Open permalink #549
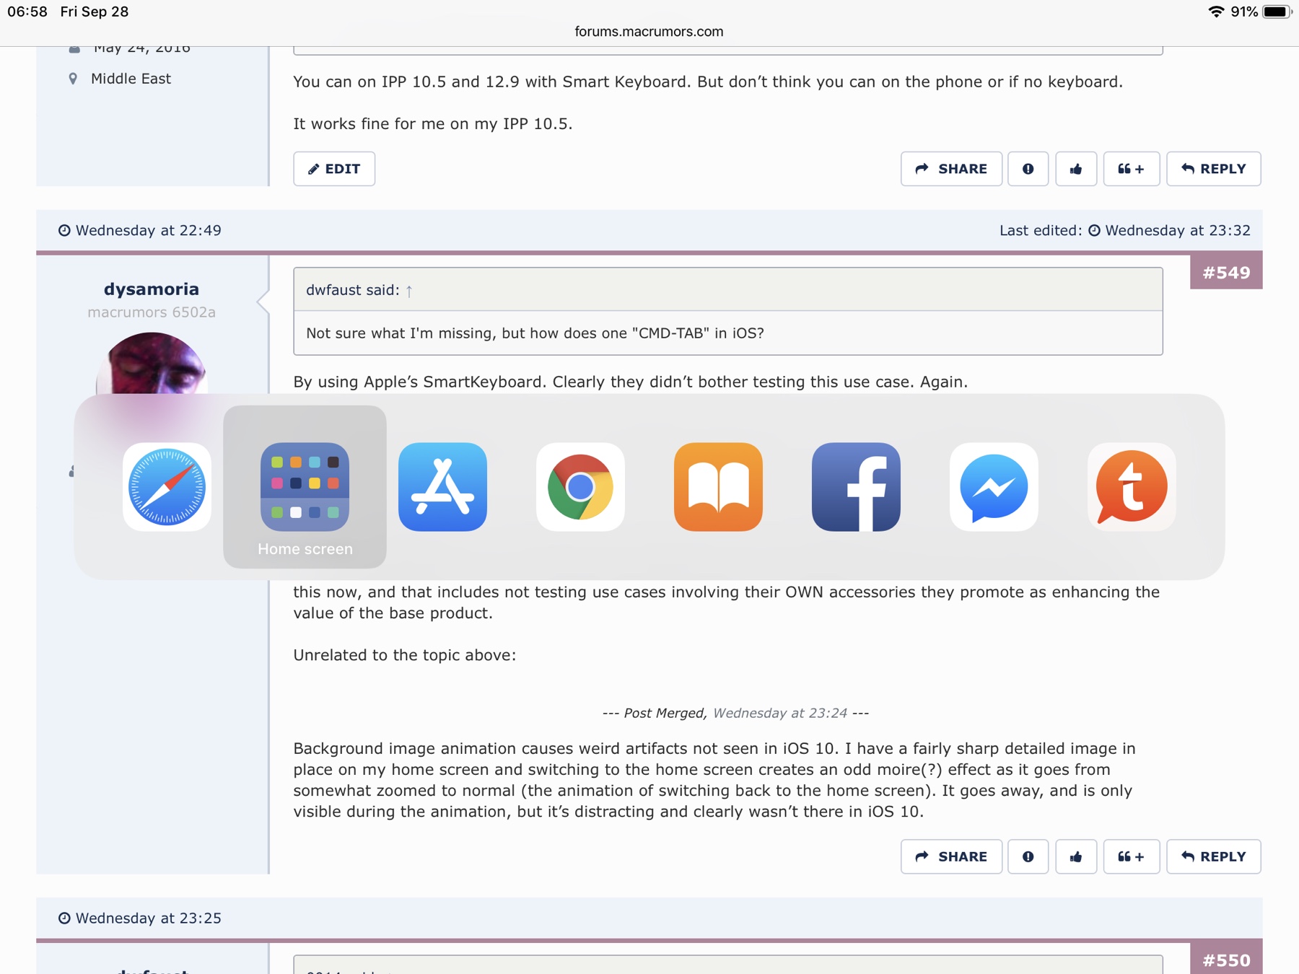1299x974 pixels. tap(1226, 272)
